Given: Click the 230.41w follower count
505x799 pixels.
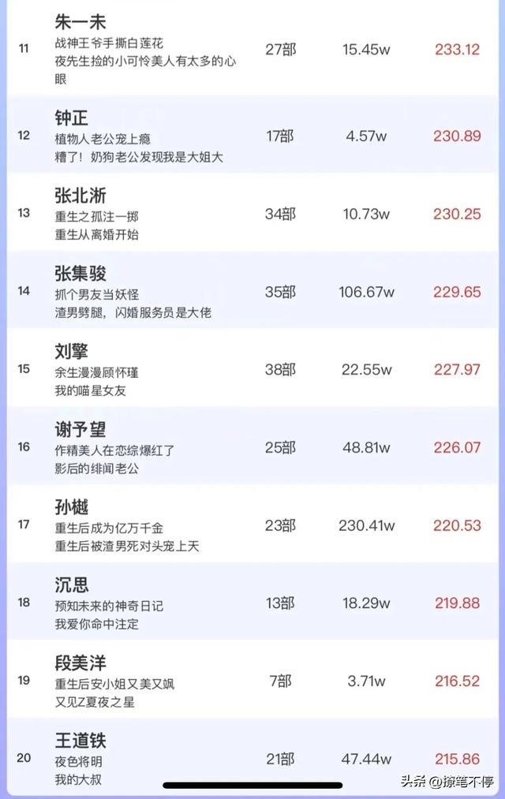Looking at the screenshot, I should [366, 526].
